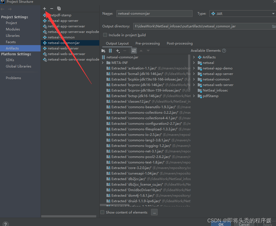
Task: Expand the pdfStamp available element
Action: (x=194, y=96)
